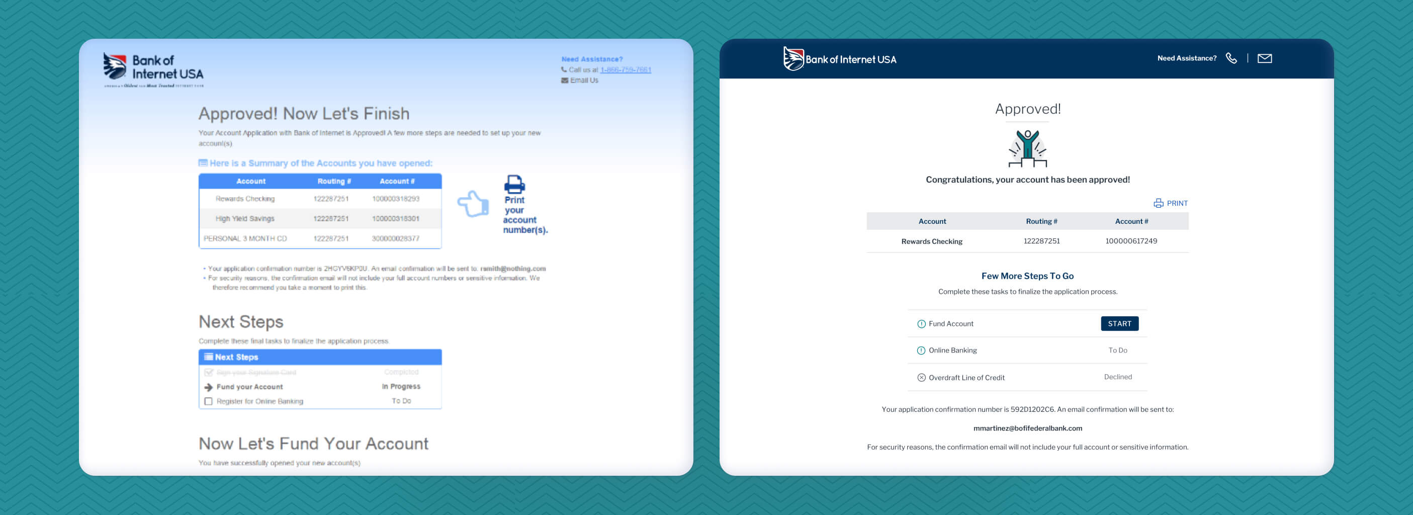
Task: Click the Email Us link
Action: point(584,80)
